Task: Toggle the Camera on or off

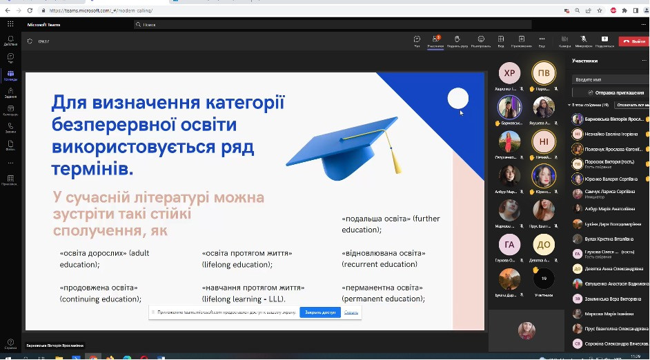Action: [x=564, y=41]
